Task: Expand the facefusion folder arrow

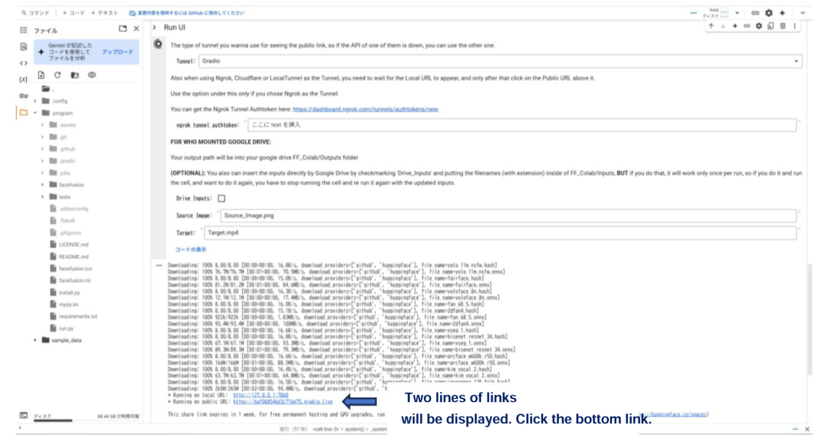Action: (43, 184)
